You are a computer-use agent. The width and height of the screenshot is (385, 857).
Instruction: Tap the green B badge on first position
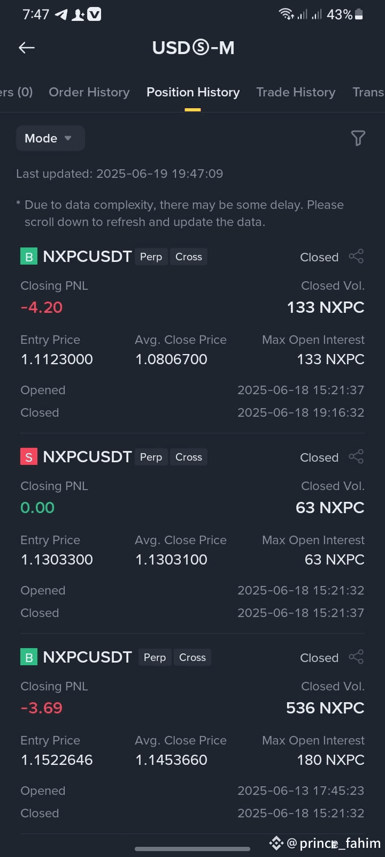[29, 257]
